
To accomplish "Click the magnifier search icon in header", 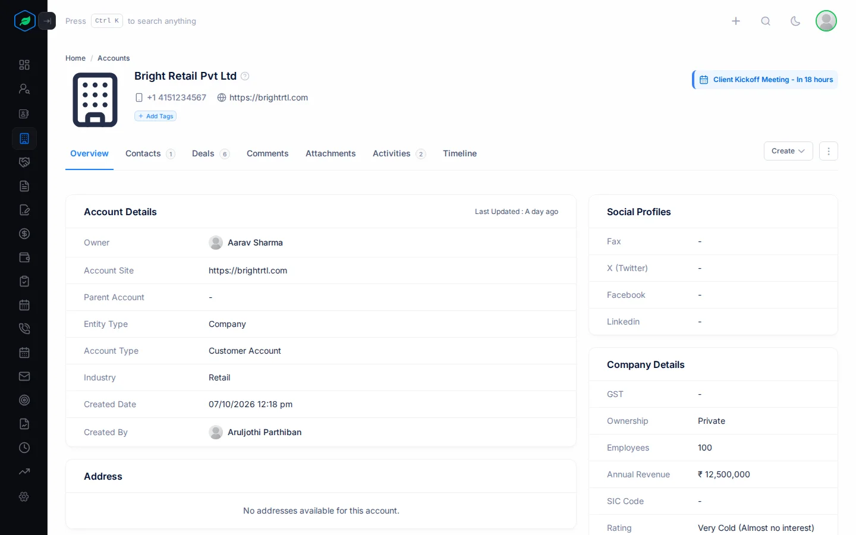I will [766, 21].
